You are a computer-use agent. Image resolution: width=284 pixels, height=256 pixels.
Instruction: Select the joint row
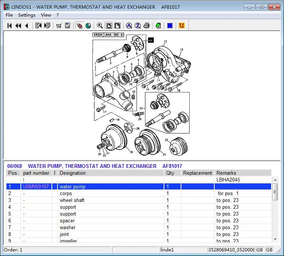[139, 234]
